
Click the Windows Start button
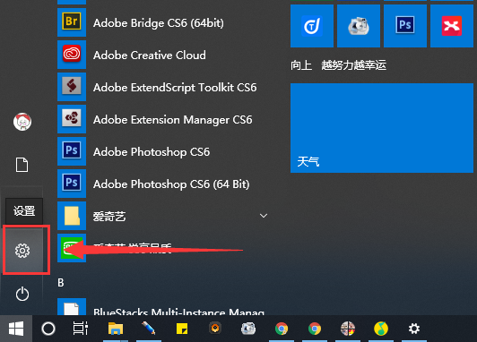click(x=16, y=329)
